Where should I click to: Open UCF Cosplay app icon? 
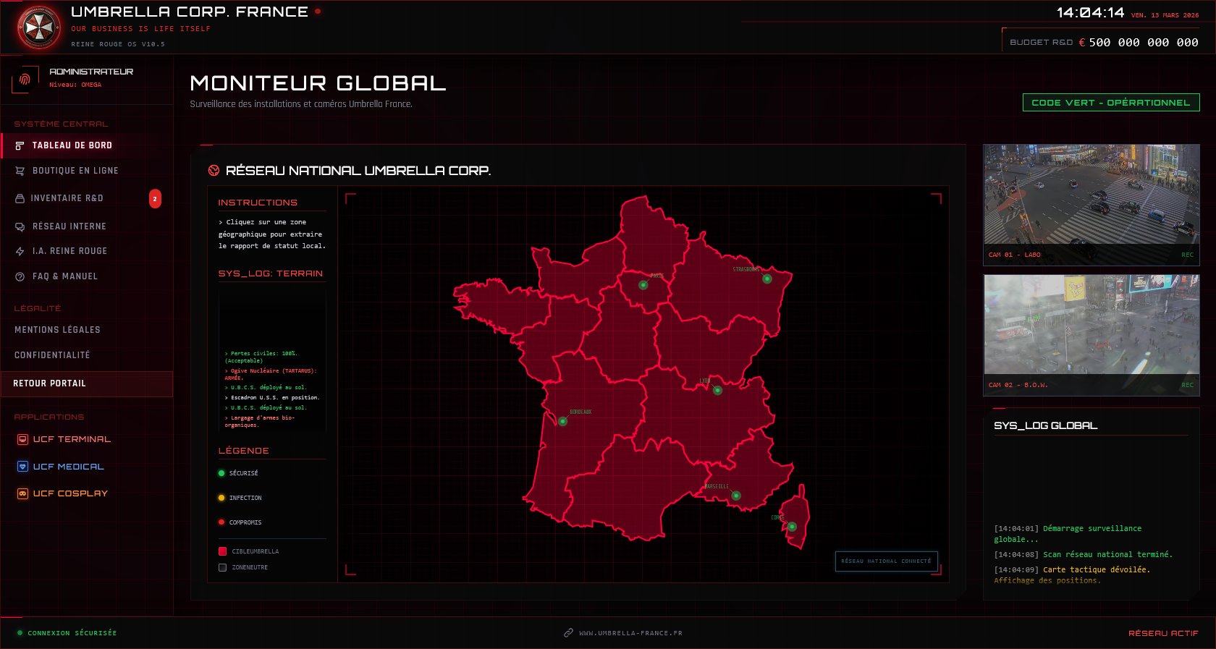click(x=23, y=493)
